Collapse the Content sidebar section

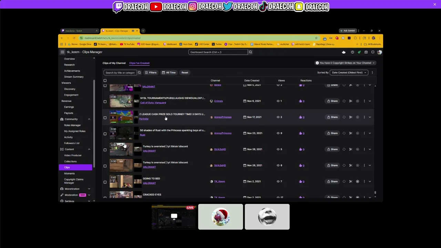click(x=89, y=149)
